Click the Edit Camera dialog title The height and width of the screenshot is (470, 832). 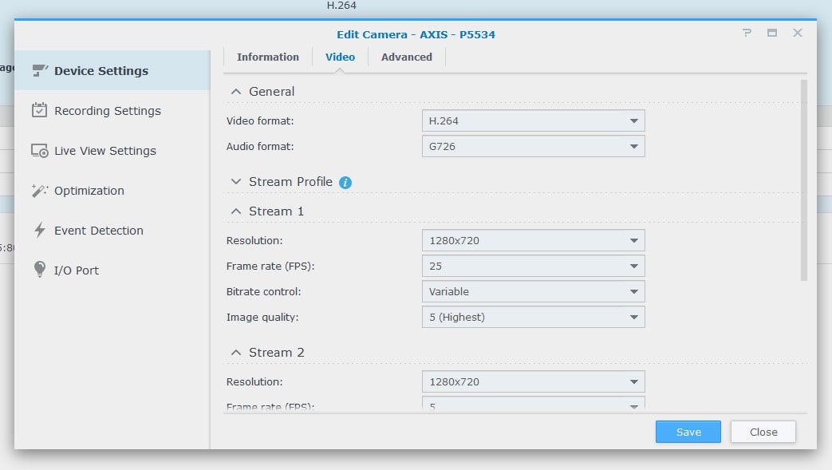pyautogui.click(x=416, y=34)
